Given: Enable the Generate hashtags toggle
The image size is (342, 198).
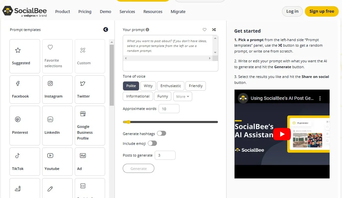Looking at the screenshot, I should 162,133.
